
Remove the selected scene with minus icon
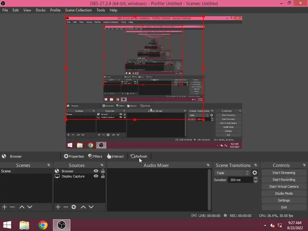12,207
